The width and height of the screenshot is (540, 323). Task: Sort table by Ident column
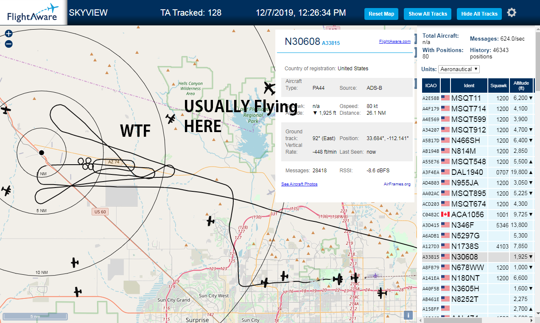point(469,86)
